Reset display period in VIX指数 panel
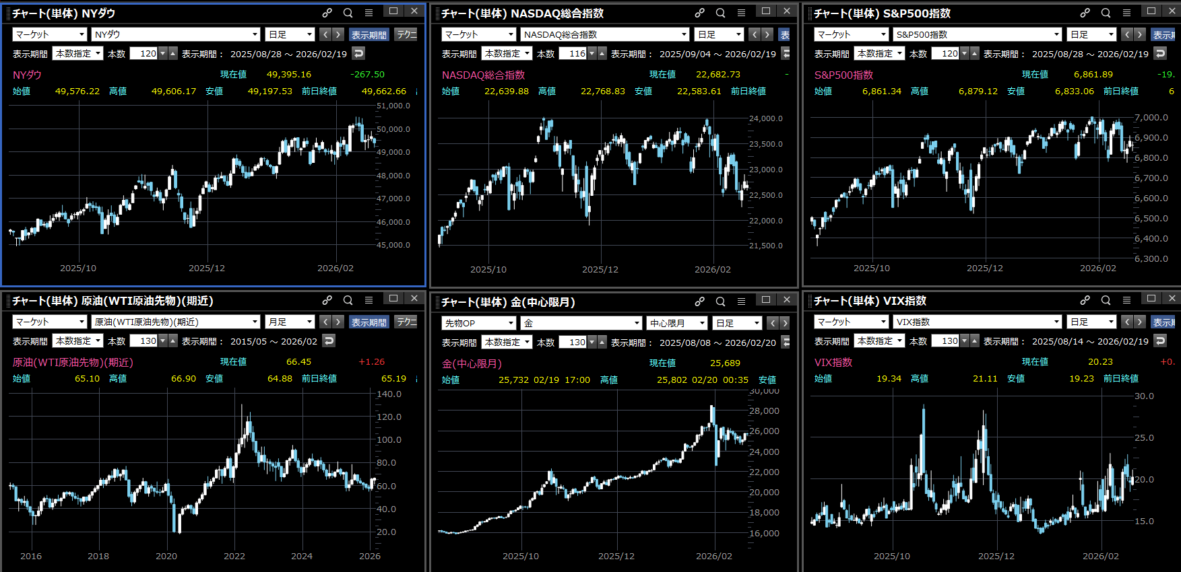Image resolution: width=1181 pixels, height=572 pixels. (x=1160, y=341)
